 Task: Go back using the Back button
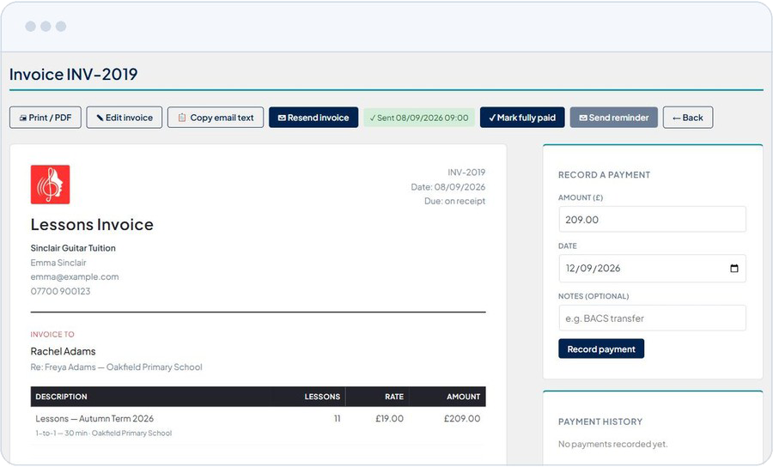pos(688,118)
